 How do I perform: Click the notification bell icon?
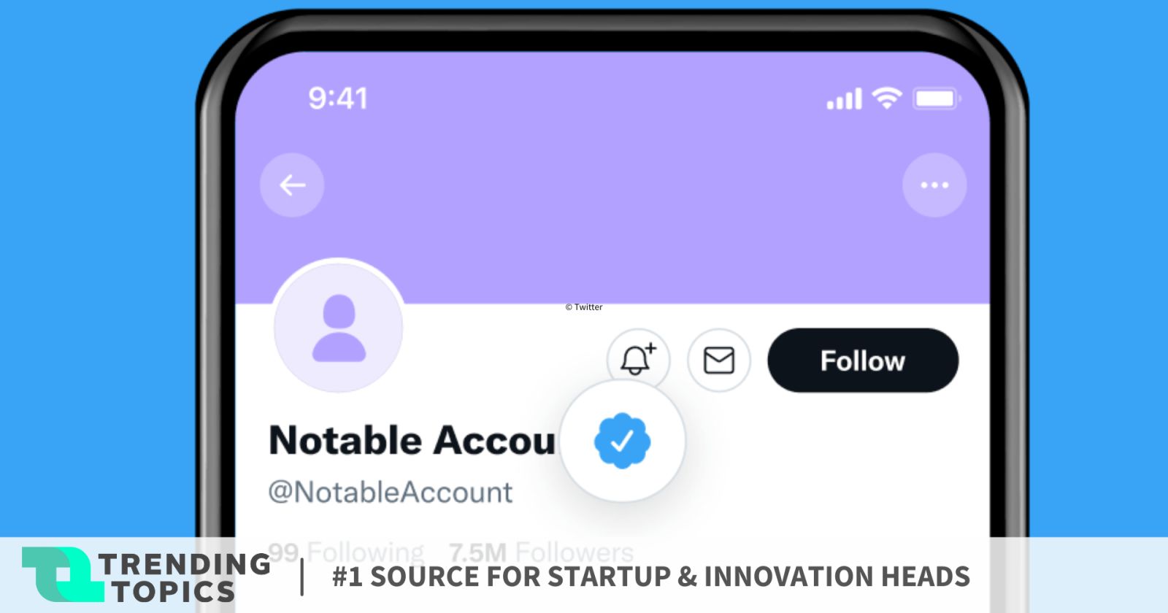point(637,359)
